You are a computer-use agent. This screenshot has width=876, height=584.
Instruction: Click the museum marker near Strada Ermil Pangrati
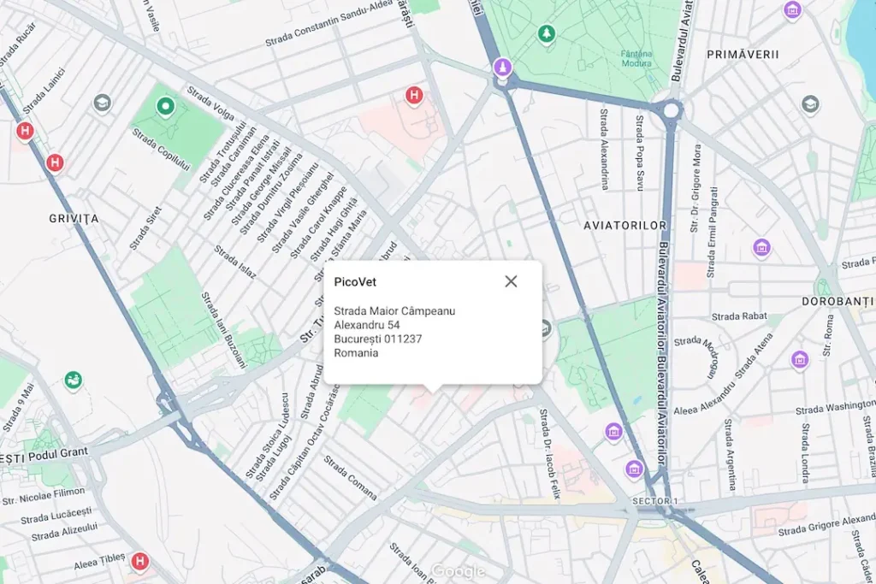[x=761, y=248]
